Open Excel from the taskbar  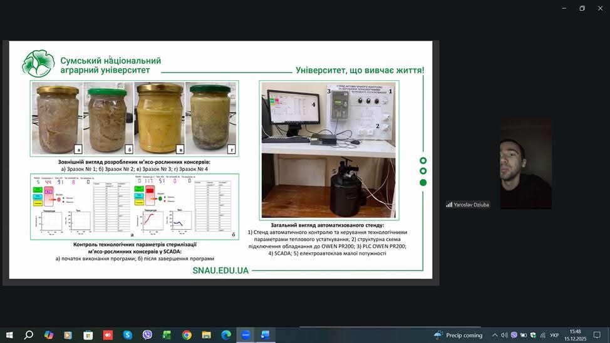(167, 335)
